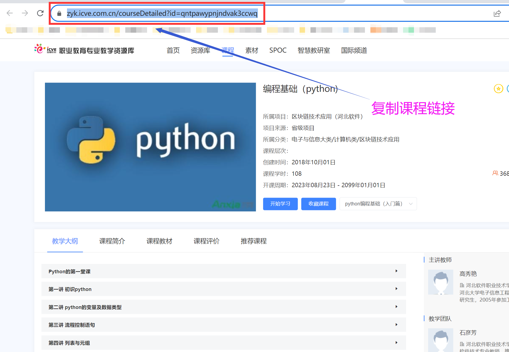Image resolution: width=509 pixels, height=352 pixels.
Task: Click the 主讲教师 section heading
Action: [x=440, y=260]
